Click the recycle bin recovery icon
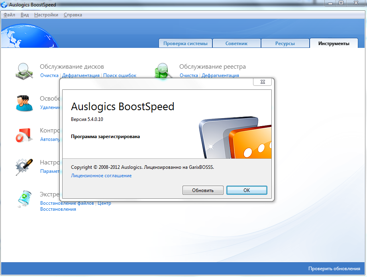This screenshot has height=277, width=367. coord(24,199)
